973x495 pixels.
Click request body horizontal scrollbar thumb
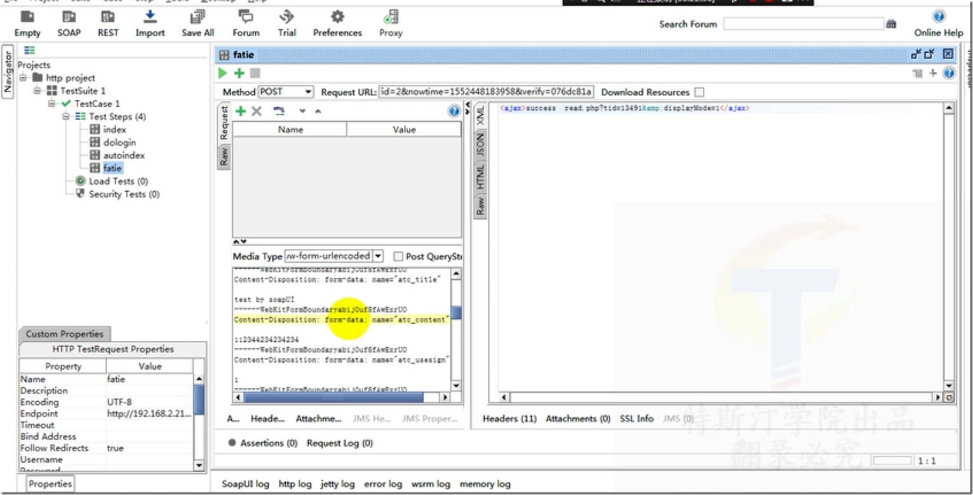click(x=334, y=397)
